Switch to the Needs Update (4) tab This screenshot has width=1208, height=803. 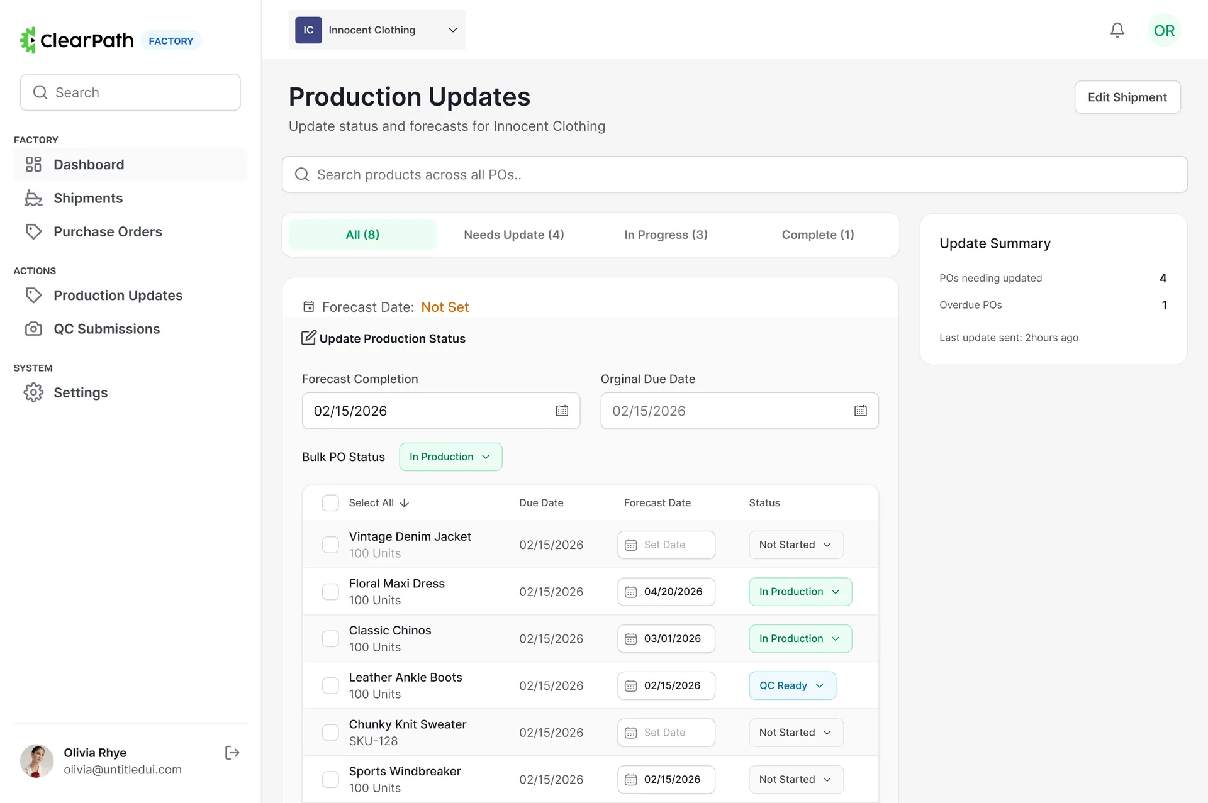tap(513, 235)
